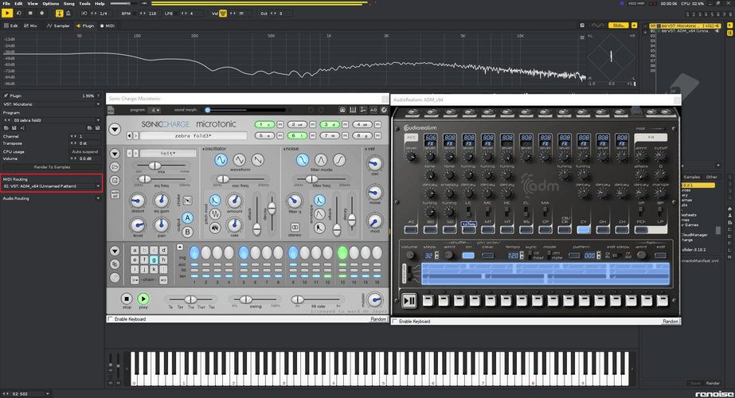Select pattern a in Microtonic
Viewport: 735px width, 398px height.
pyautogui.click(x=135, y=250)
